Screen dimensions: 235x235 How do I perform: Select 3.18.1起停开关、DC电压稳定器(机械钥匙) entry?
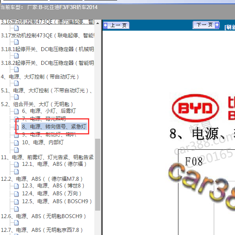click(x=48, y=49)
